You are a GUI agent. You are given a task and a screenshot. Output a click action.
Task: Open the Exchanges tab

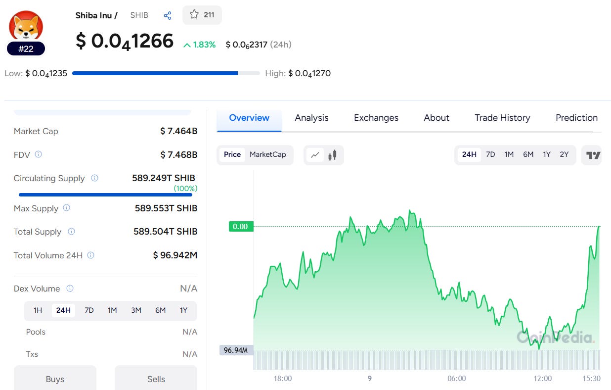click(376, 118)
